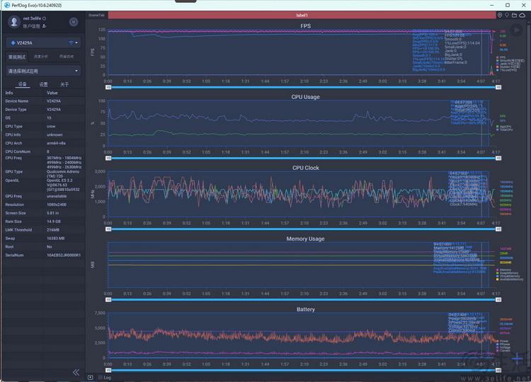Toggle Memory series in Memory legend
Viewport: 531px width, 382px height.
coord(503,270)
